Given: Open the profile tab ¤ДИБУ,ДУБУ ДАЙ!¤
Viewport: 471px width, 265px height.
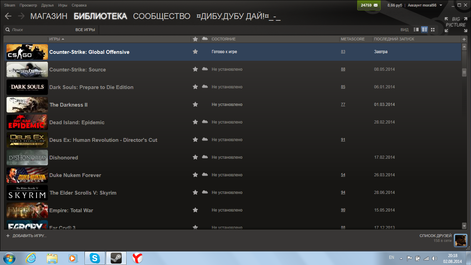Looking at the screenshot, I should tap(238, 16).
